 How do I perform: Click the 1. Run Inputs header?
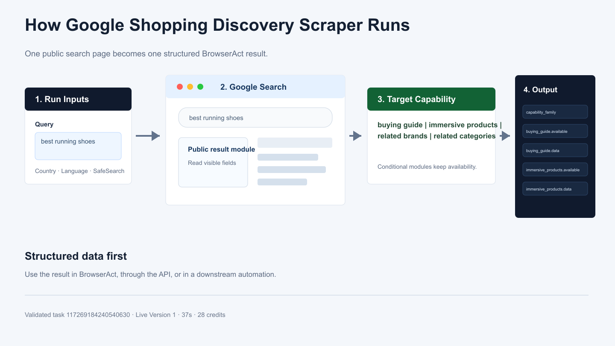78,99
